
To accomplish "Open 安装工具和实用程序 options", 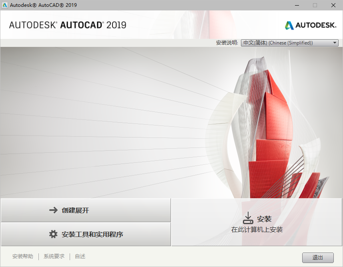I will [x=86, y=234].
